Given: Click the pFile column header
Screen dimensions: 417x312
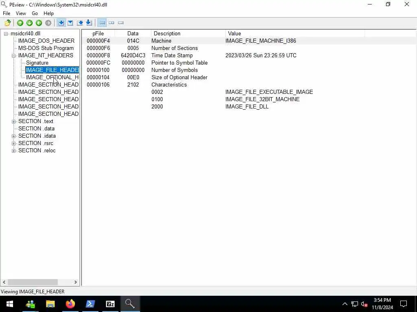Looking at the screenshot, I should (98, 33).
